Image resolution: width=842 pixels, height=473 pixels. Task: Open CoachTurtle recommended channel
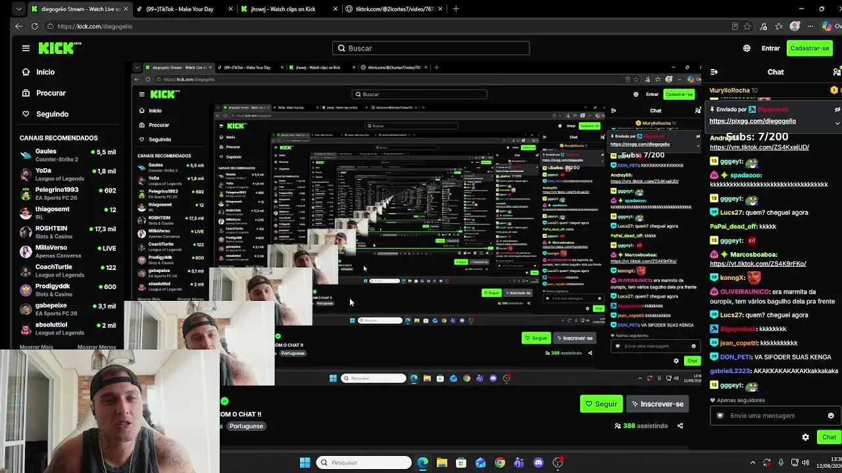click(68, 271)
